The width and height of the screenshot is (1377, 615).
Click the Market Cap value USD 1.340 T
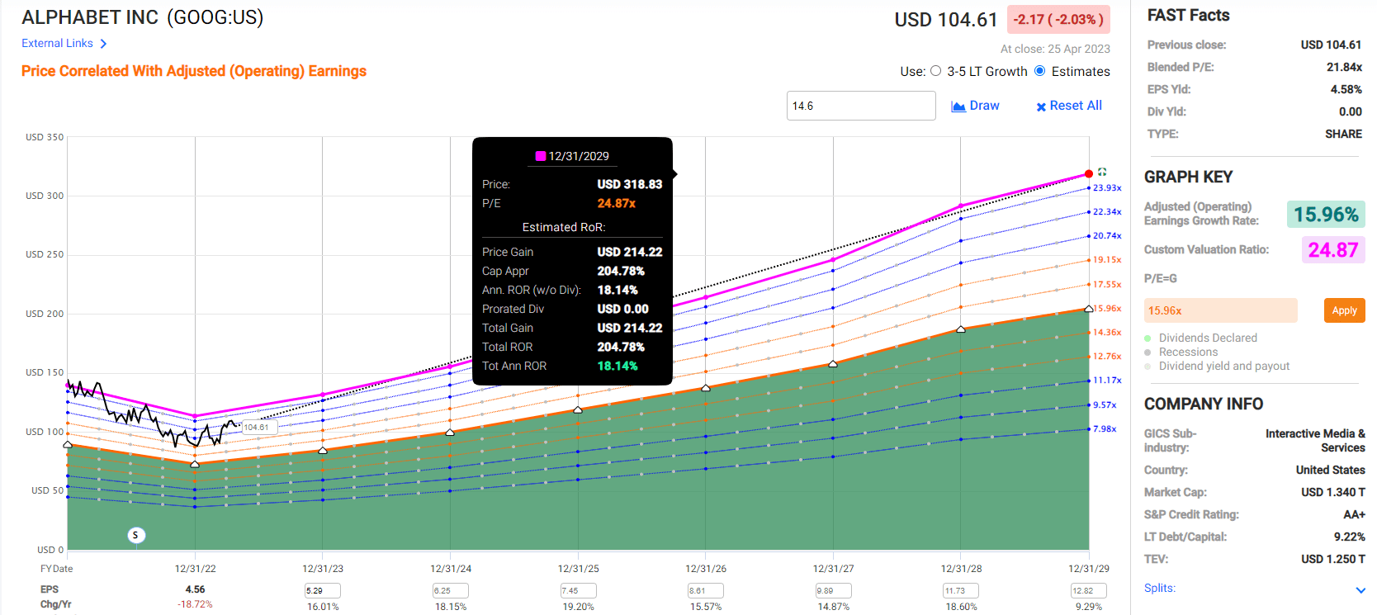tap(1333, 492)
